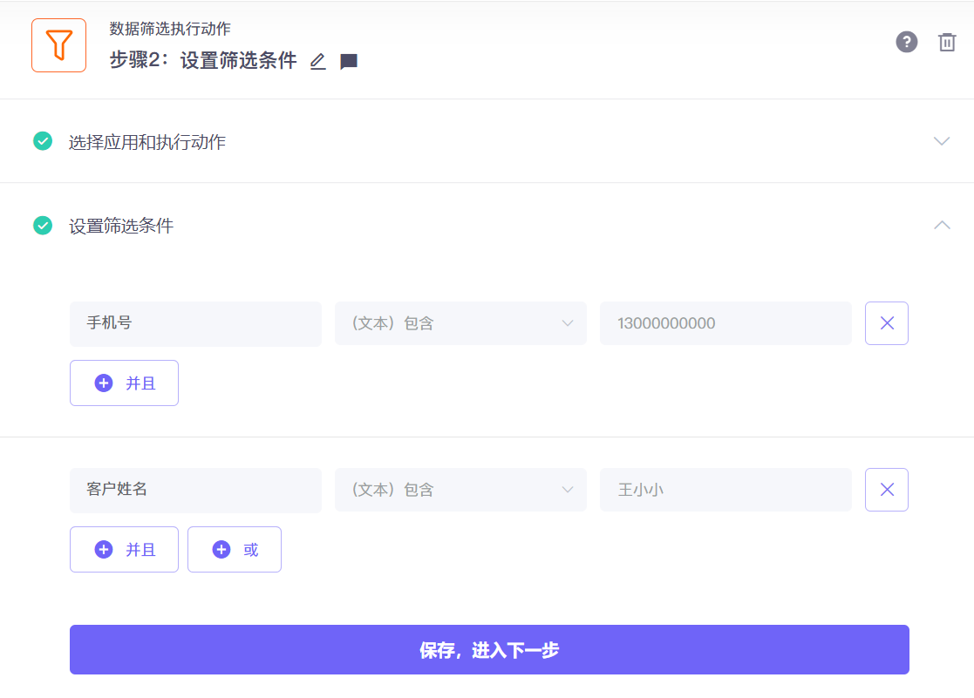Open the 手机号 condition operator dropdown

coord(460,323)
